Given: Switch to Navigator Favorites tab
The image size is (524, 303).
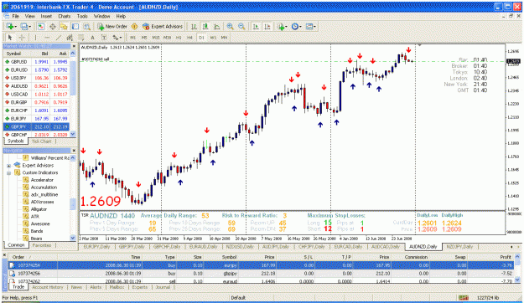Looking at the screenshot, I should coord(42,245).
